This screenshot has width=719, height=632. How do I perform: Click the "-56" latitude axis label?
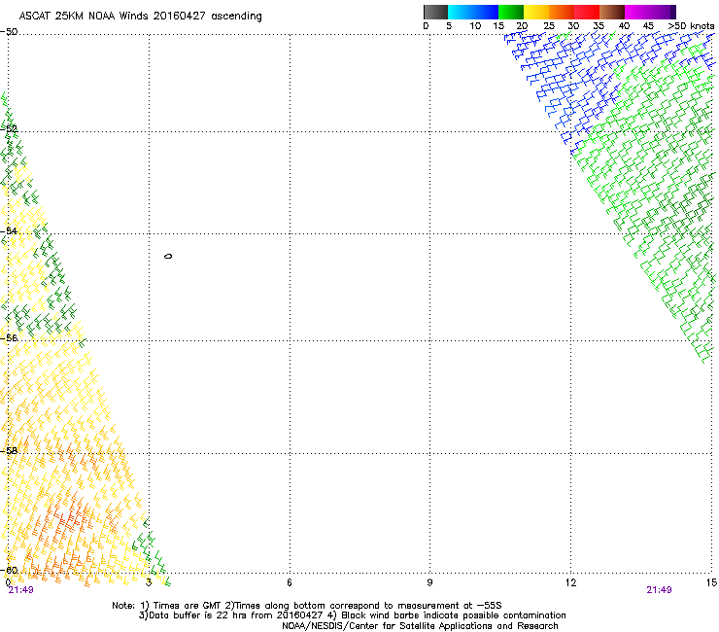[9, 337]
